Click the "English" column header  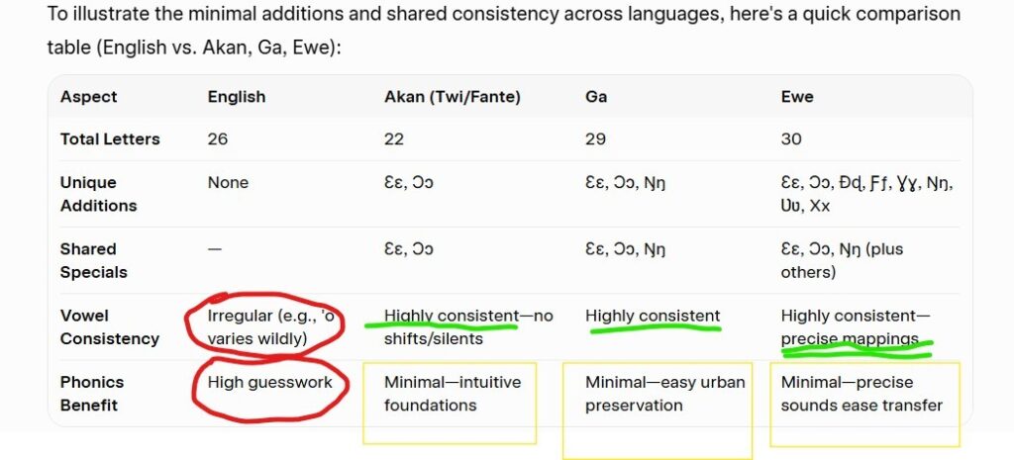tap(237, 97)
